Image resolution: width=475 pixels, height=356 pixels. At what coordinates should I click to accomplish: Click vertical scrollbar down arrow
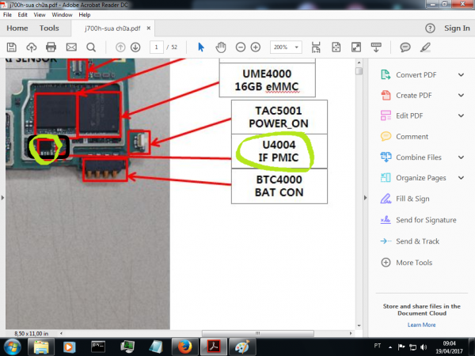point(359,326)
